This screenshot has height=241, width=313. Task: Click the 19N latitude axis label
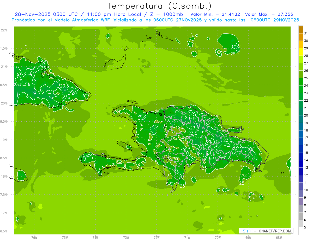(4, 140)
